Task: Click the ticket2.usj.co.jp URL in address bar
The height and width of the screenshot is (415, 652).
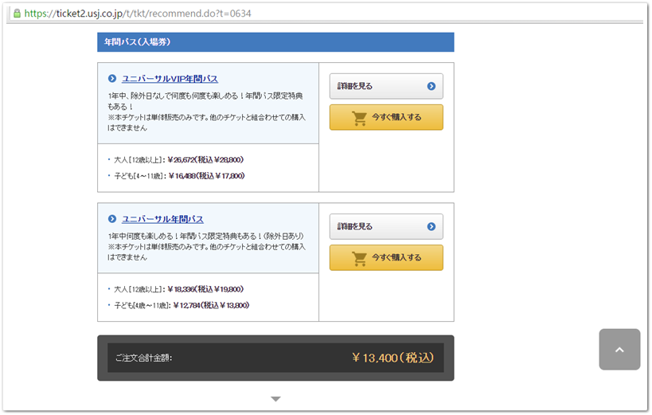Action: [x=138, y=14]
